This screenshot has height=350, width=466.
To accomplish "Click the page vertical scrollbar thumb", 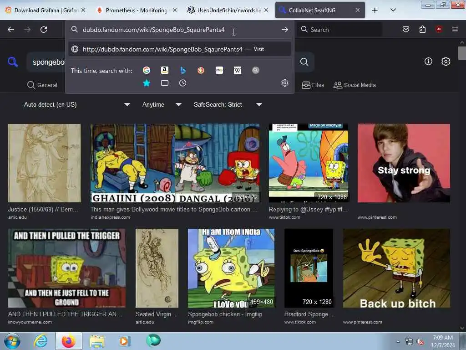I will (x=462, y=53).
